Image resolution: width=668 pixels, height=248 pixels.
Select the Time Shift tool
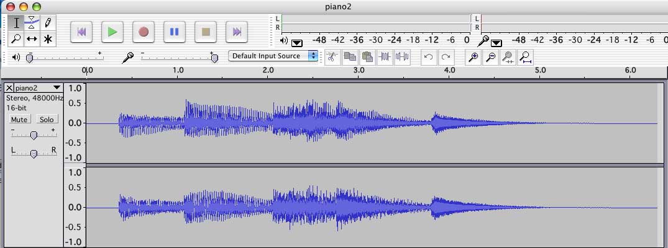pyautogui.click(x=32, y=39)
